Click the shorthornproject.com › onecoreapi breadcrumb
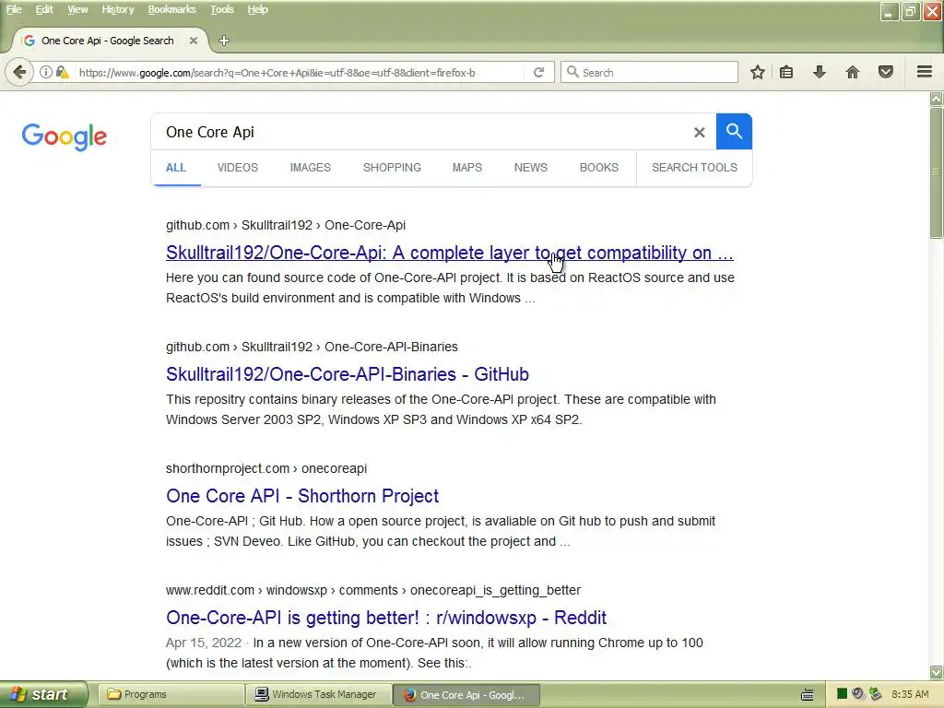944x708 pixels. click(266, 468)
